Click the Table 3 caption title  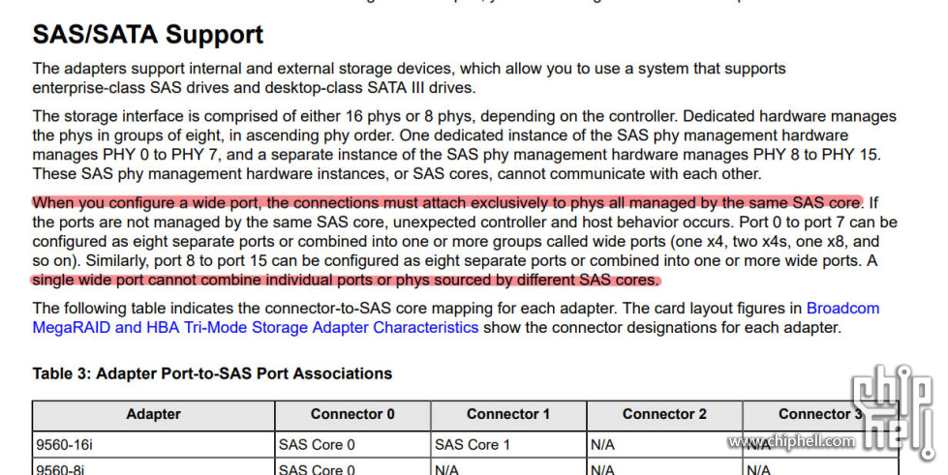point(212,373)
